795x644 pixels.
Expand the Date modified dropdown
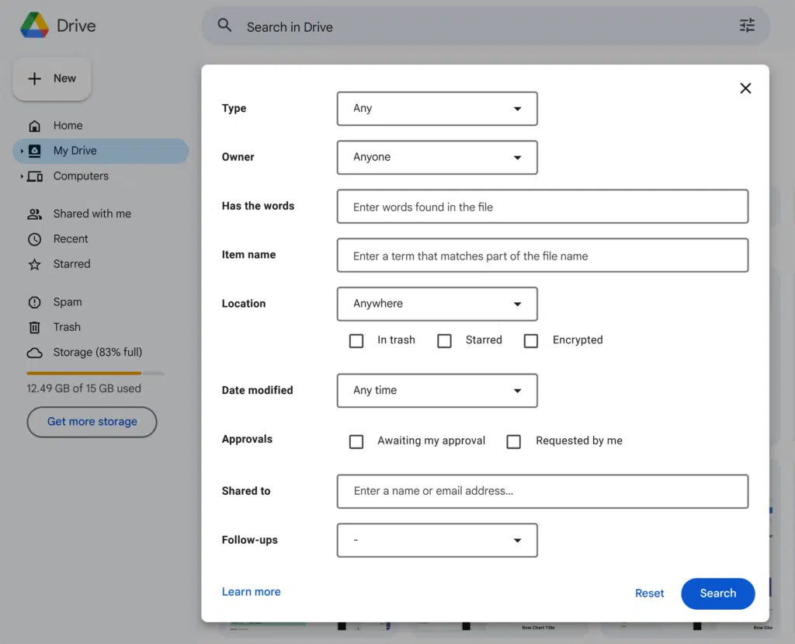tap(437, 391)
